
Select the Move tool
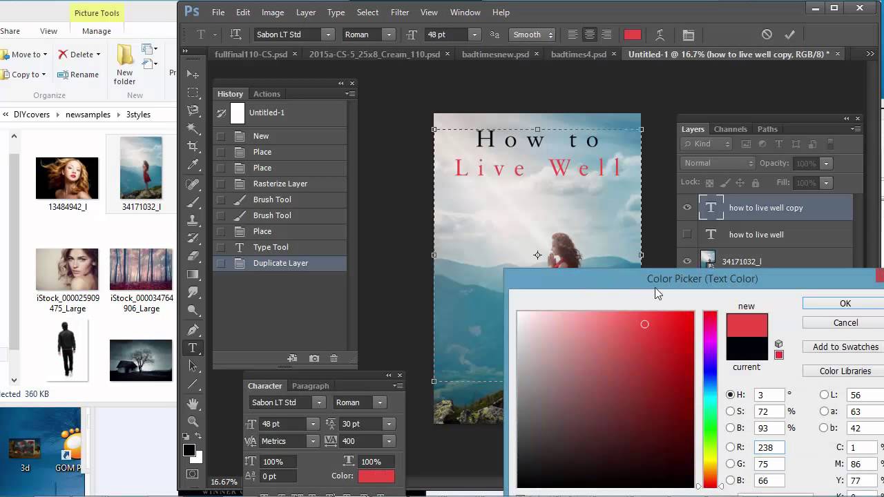pyautogui.click(x=193, y=74)
